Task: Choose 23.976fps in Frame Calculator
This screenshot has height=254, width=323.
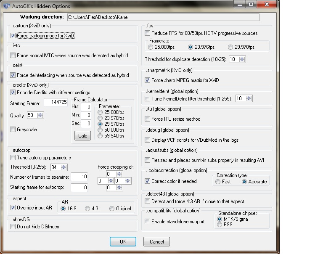Action: click(100, 118)
